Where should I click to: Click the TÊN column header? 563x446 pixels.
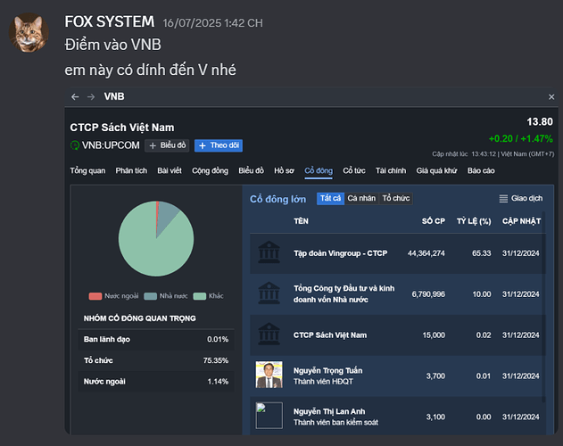(301, 221)
